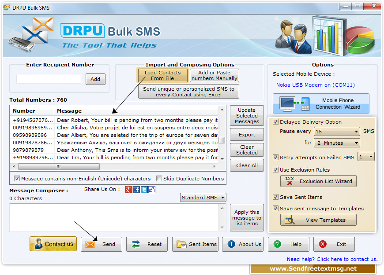
Task: Click Add or Paste numbers Manually
Action: 214,76
